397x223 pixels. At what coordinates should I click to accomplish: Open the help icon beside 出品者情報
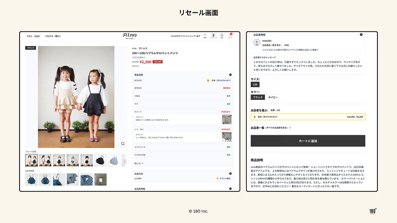click(361, 34)
